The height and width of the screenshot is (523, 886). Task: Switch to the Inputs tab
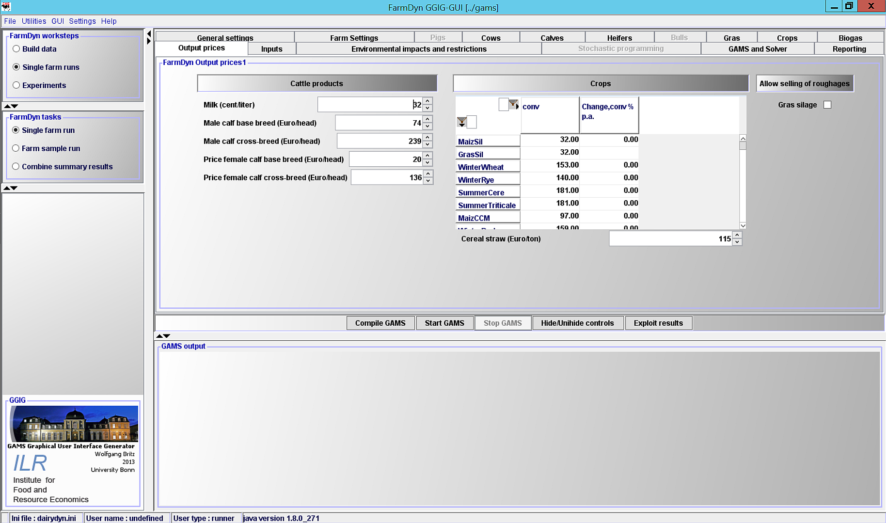pos(272,48)
